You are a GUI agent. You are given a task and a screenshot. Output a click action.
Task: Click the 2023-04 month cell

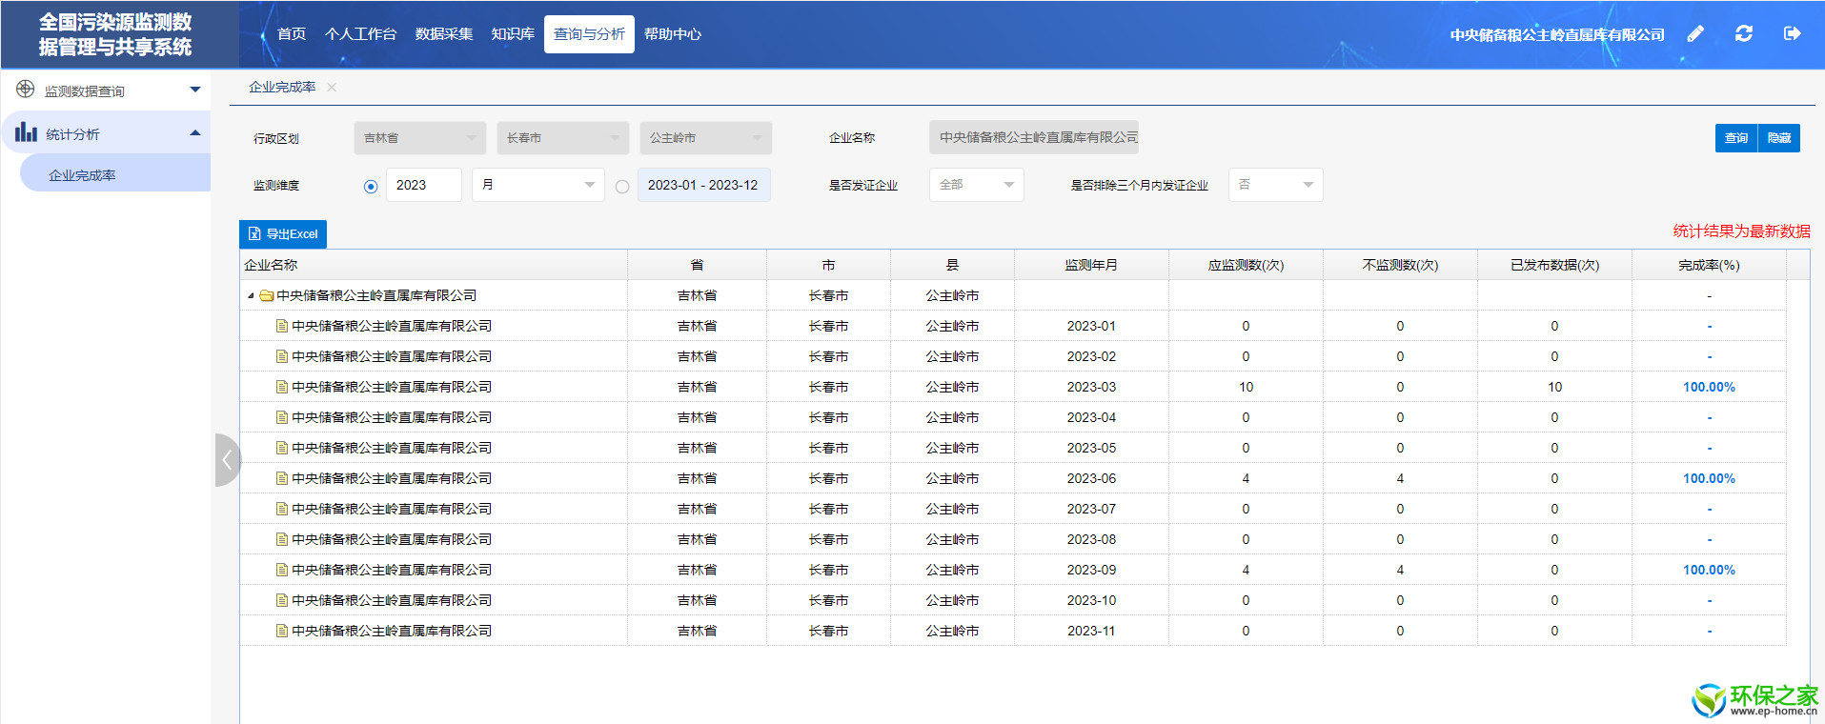click(x=1091, y=417)
